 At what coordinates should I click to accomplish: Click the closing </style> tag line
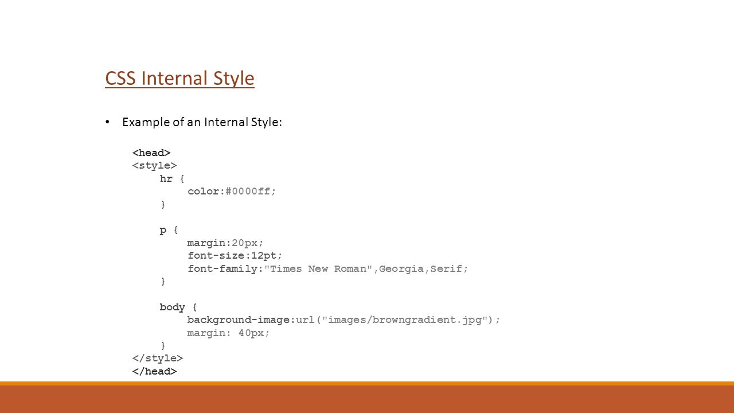click(158, 358)
